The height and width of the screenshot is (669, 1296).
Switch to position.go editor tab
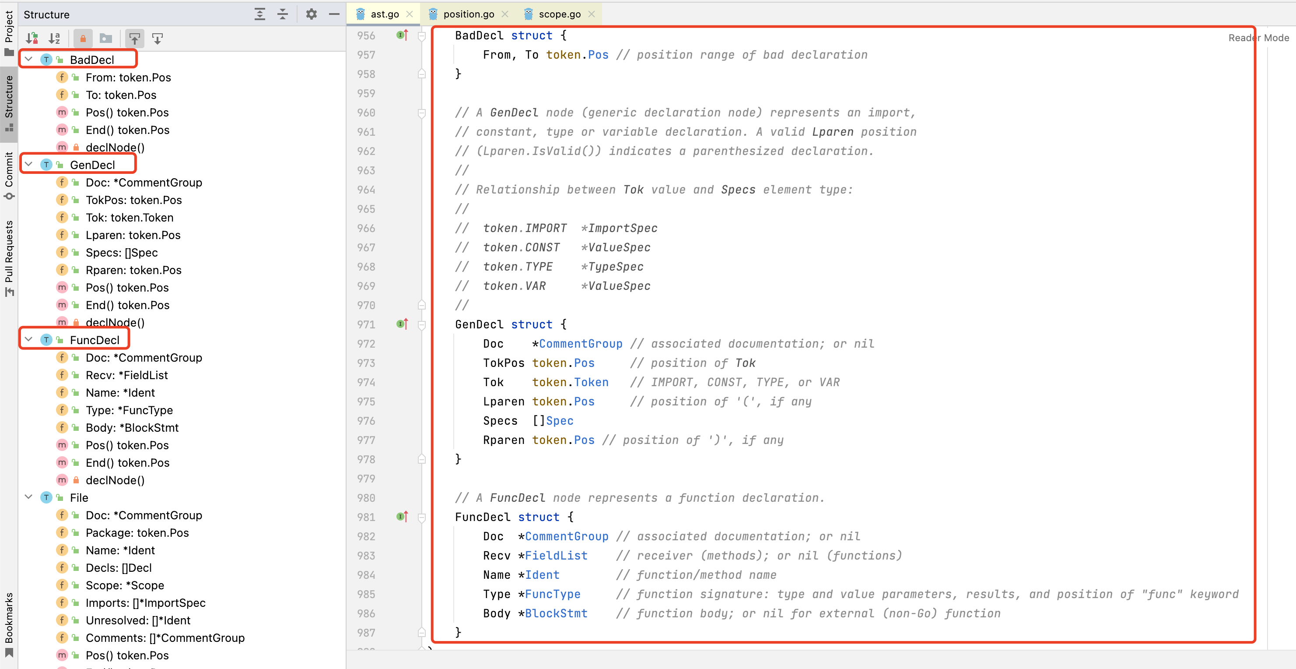tap(469, 14)
